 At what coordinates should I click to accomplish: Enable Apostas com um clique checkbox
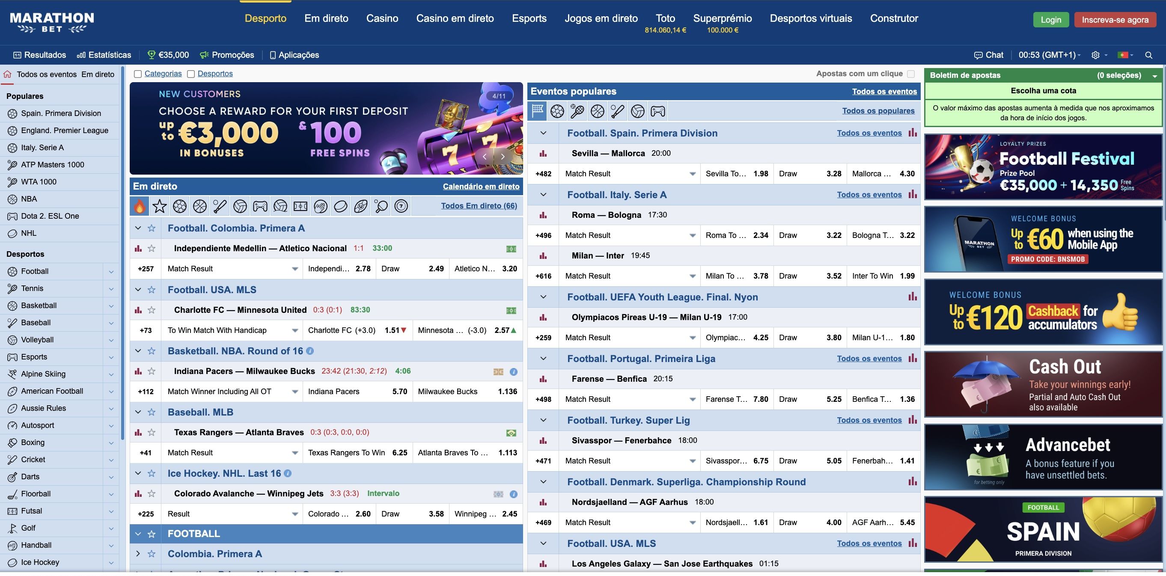[911, 74]
